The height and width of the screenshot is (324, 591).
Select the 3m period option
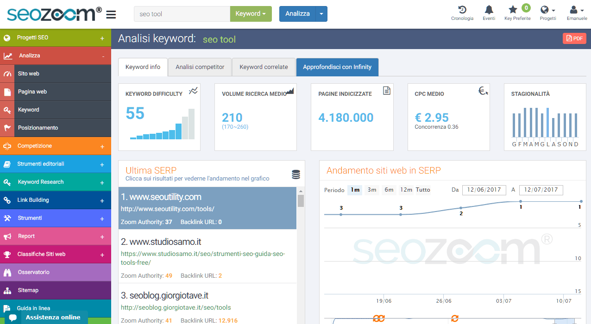pyautogui.click(x=371, y=190)
